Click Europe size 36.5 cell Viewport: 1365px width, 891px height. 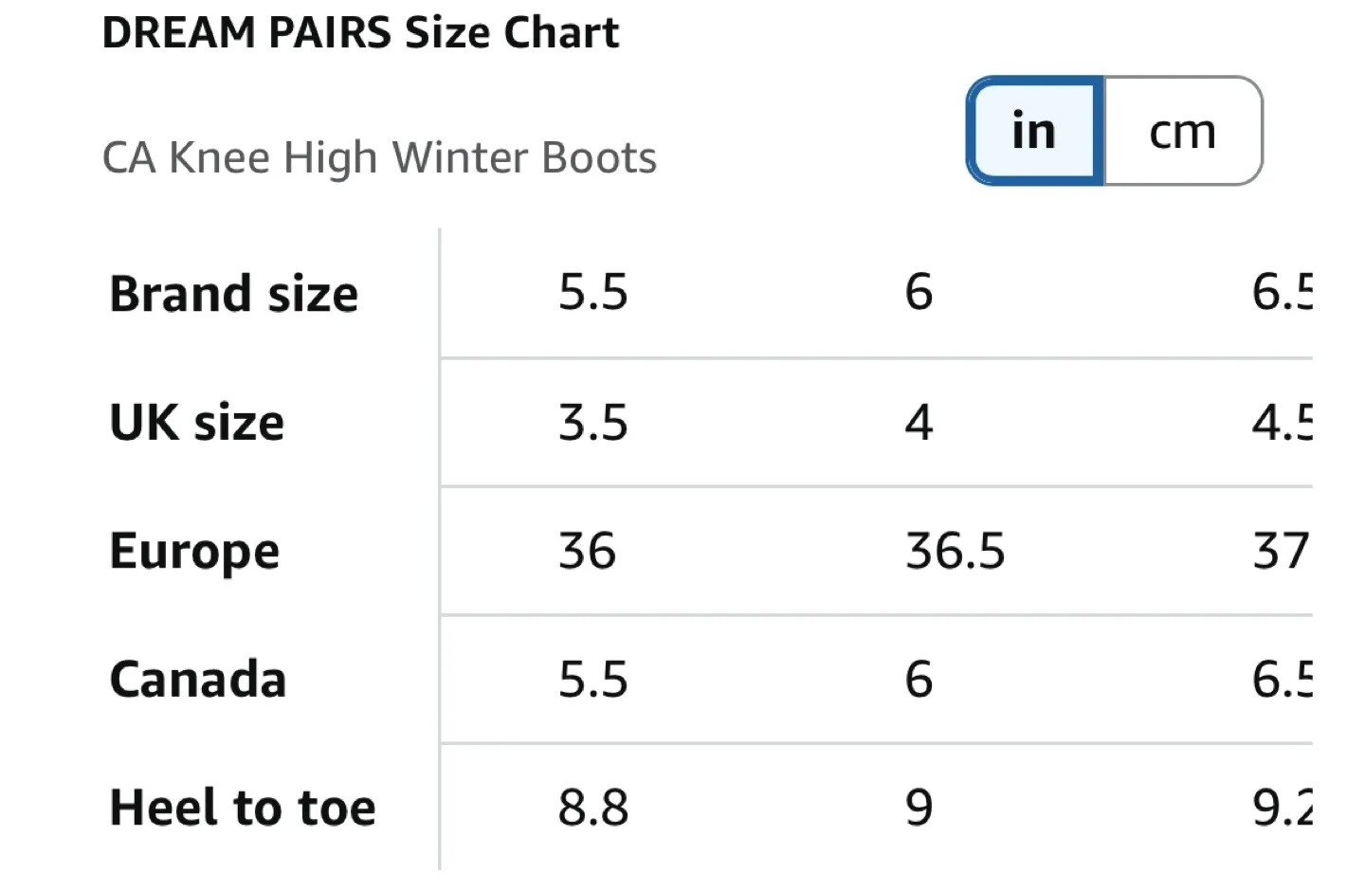(953, 551)
